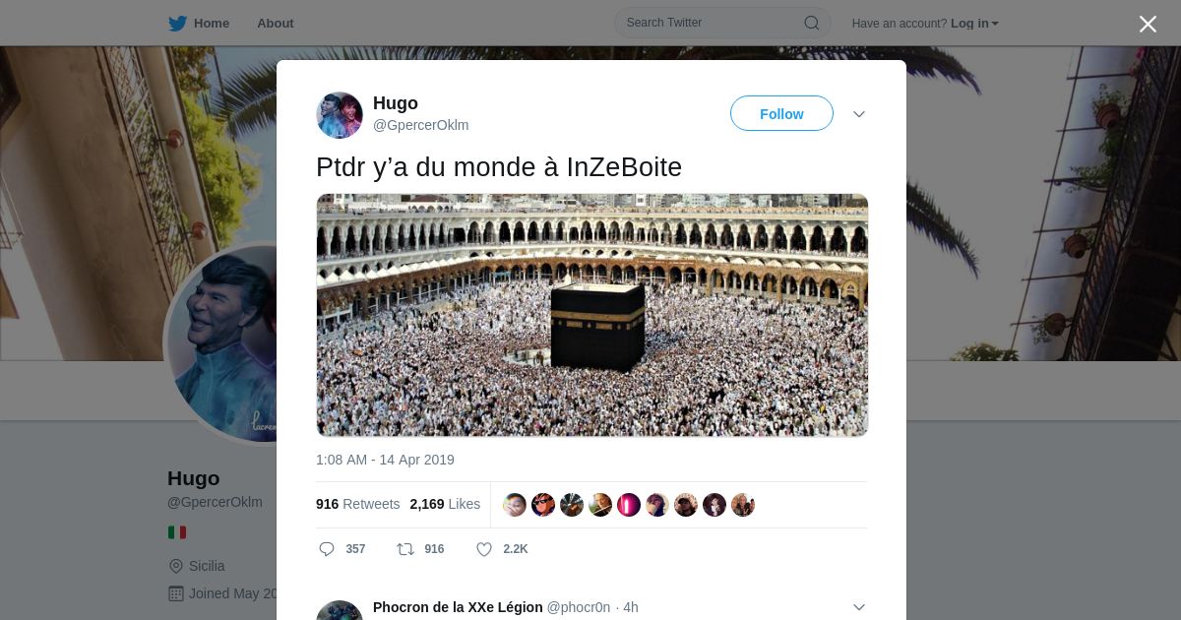The height and width of the screenshot is (620, 1181).
Task: Open the 916 Retweets link
Action: click(358, 504)
